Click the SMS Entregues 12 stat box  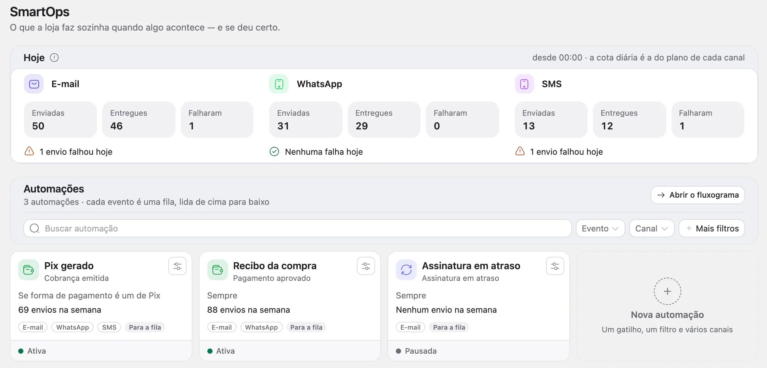[x=630, y=120]
